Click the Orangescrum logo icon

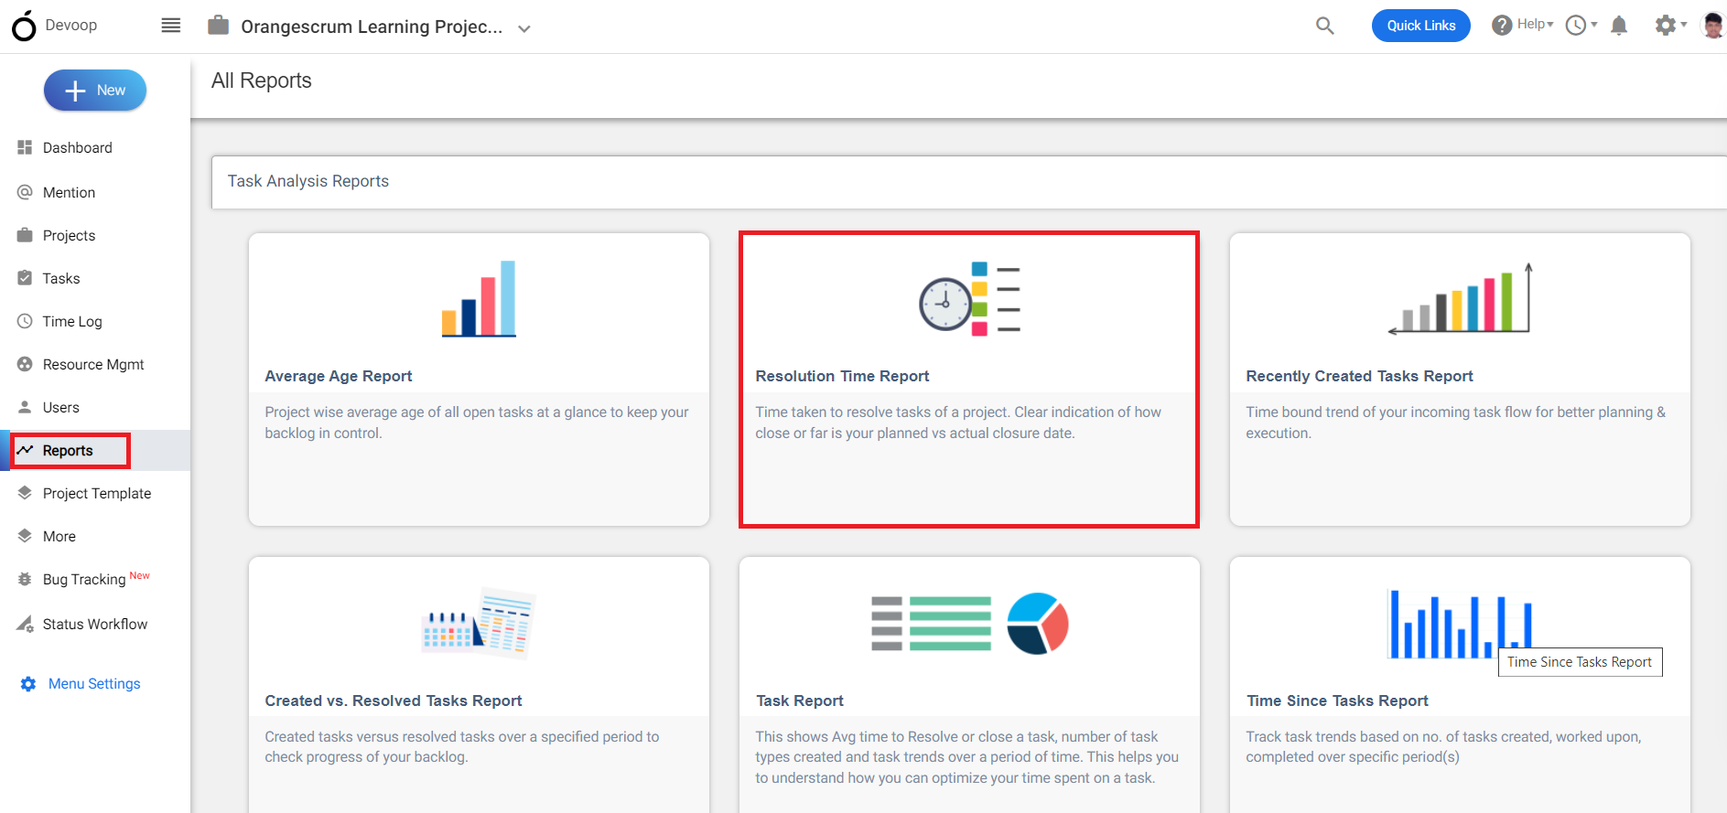24,27
